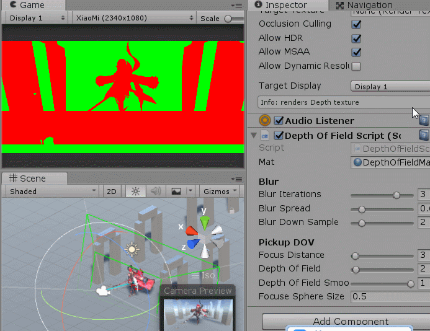The image size is (430, 331).
Task: Open XiaoMi (2340x1080) resolution dropdown
Action: coord(134,18)
